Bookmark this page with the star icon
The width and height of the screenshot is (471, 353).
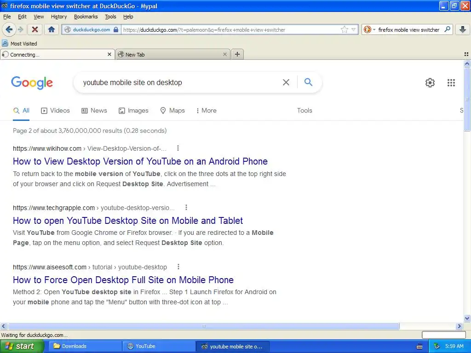(344, 29)
